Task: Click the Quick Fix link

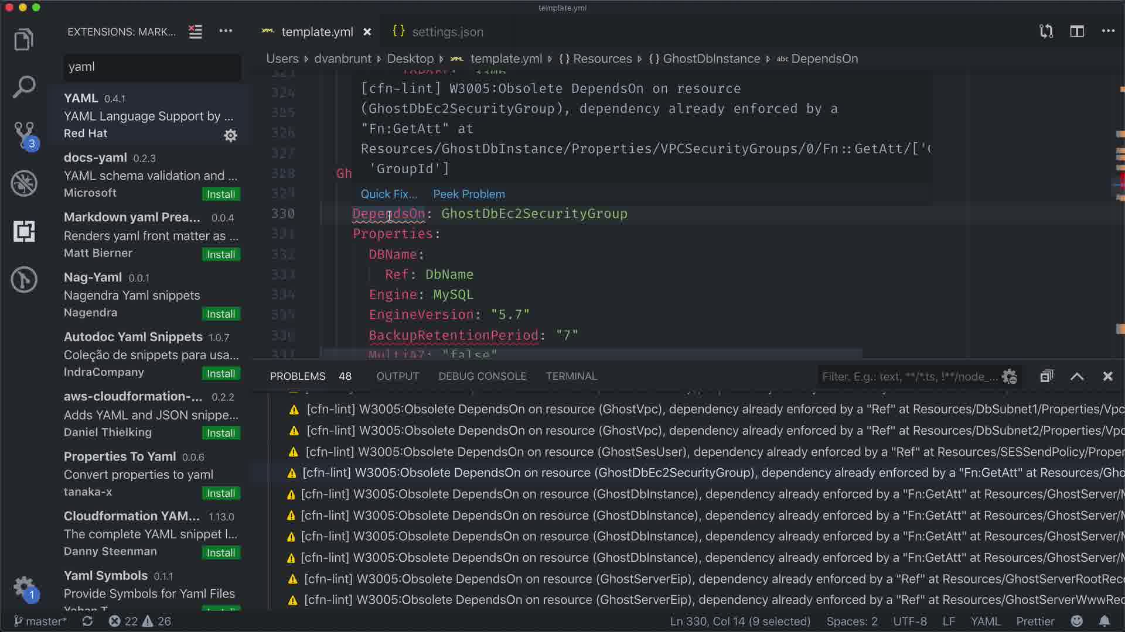Action: tap(388, 194)
